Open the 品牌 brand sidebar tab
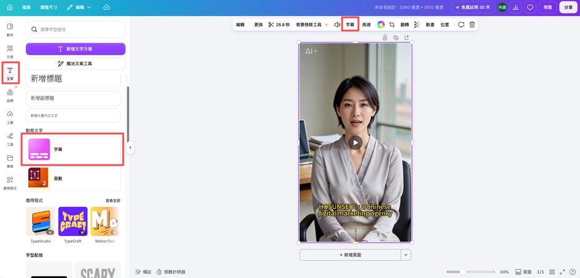The width and height of the screenshot is (580, 278). coord(10,96)
